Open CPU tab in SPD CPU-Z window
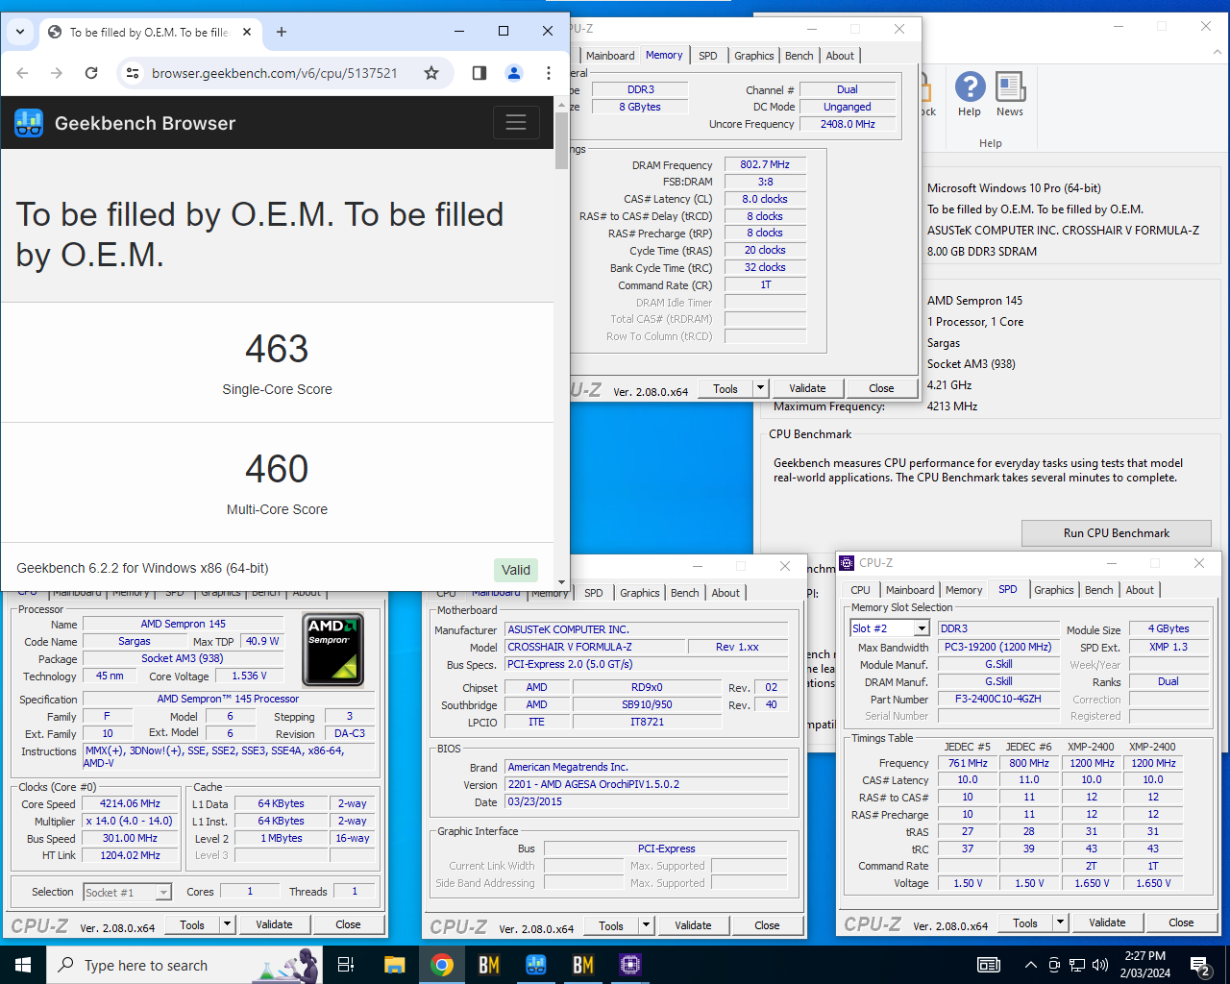Image resolution: width=1230 pixels, height=984 pixels. point(861,590)
